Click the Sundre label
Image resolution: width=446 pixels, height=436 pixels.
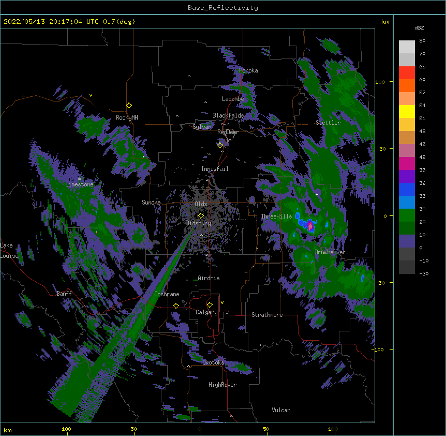[x=151, y=202]
